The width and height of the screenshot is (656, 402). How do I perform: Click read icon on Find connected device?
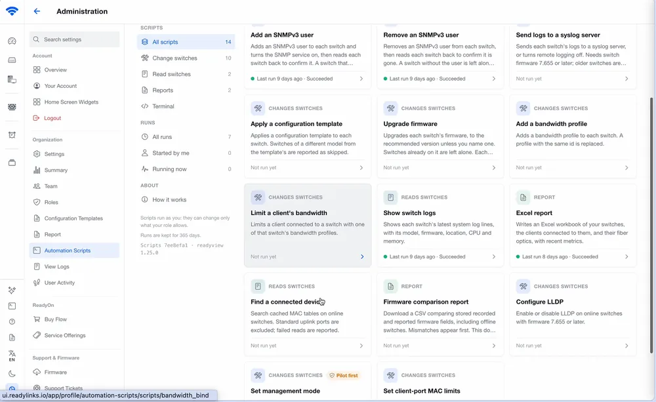pyautogui.click(x=258, y=286)
